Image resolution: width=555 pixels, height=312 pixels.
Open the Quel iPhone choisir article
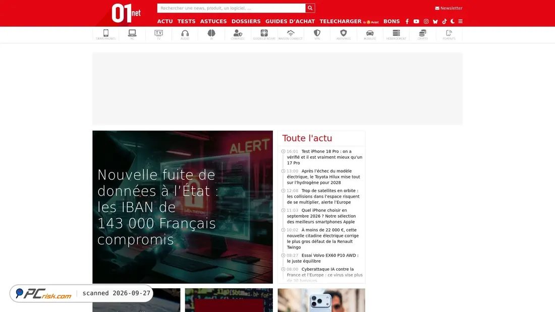click(321, 216)
